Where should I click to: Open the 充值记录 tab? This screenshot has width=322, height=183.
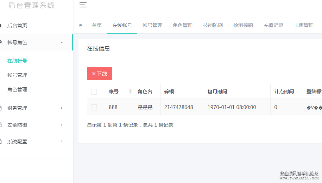coord(273,25)
